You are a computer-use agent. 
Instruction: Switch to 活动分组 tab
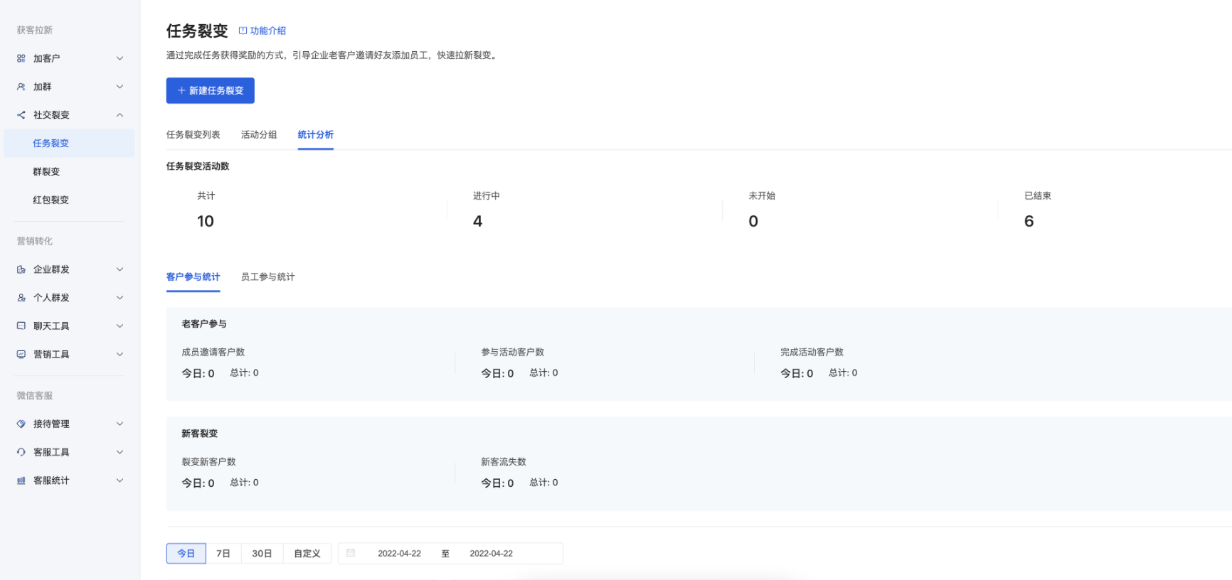coord(259,134)
